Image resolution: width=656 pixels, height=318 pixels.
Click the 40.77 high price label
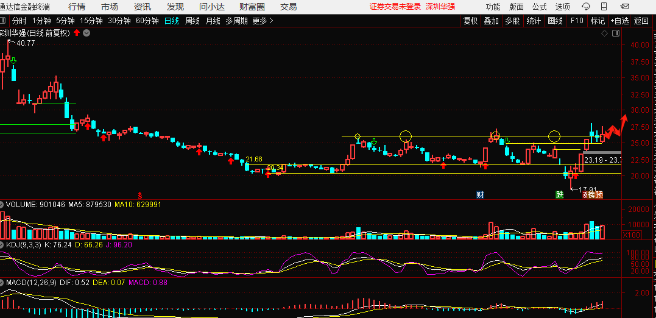[x=26, y=43]
